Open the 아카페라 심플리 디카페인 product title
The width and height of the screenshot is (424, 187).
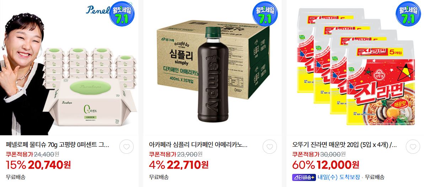[x=198, y=145]
